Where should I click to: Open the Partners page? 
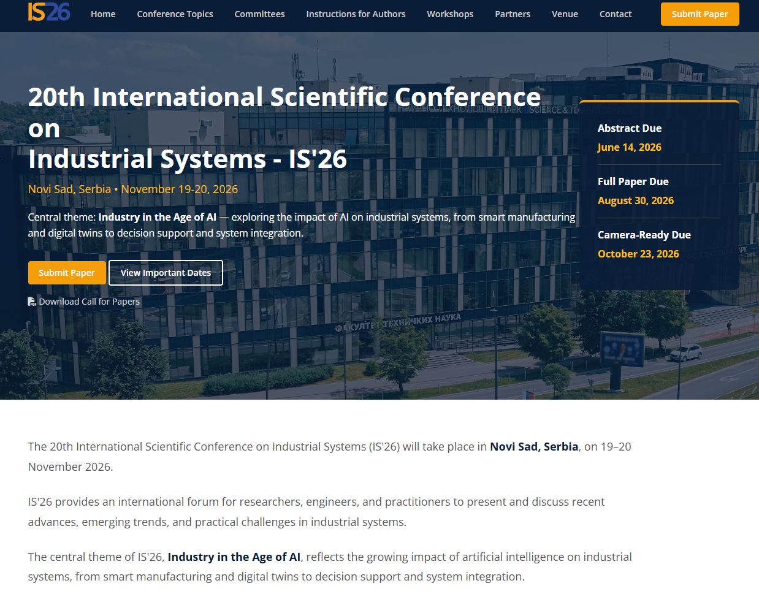point(513,13)
